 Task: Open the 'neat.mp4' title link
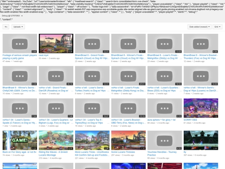43,55
